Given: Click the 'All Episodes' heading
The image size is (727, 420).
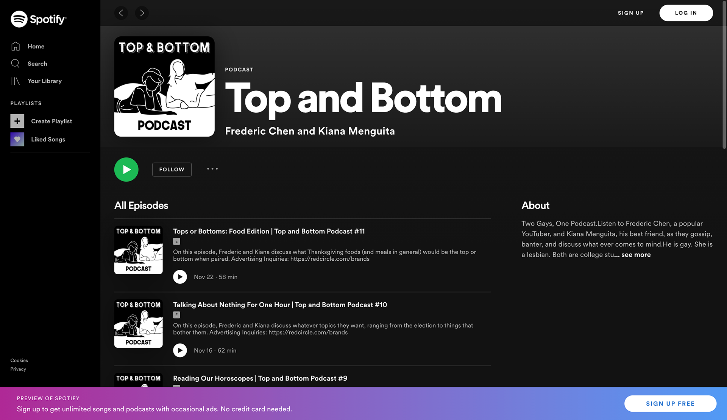Looking at the screenshot, I should tap(141, 205).
